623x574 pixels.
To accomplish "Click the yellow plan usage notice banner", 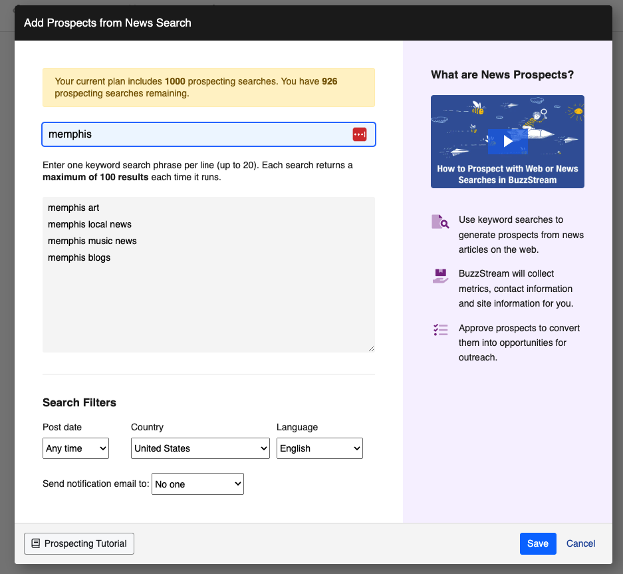I will click(209, 87).
